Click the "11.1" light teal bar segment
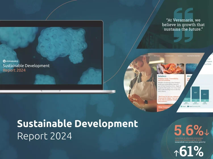Image resolution: width=213 pixels, height=159 pixels. [x=186, y=100]
